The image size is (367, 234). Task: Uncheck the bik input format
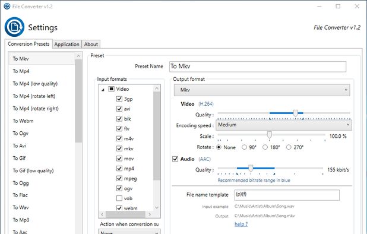(x=119, y=119)
